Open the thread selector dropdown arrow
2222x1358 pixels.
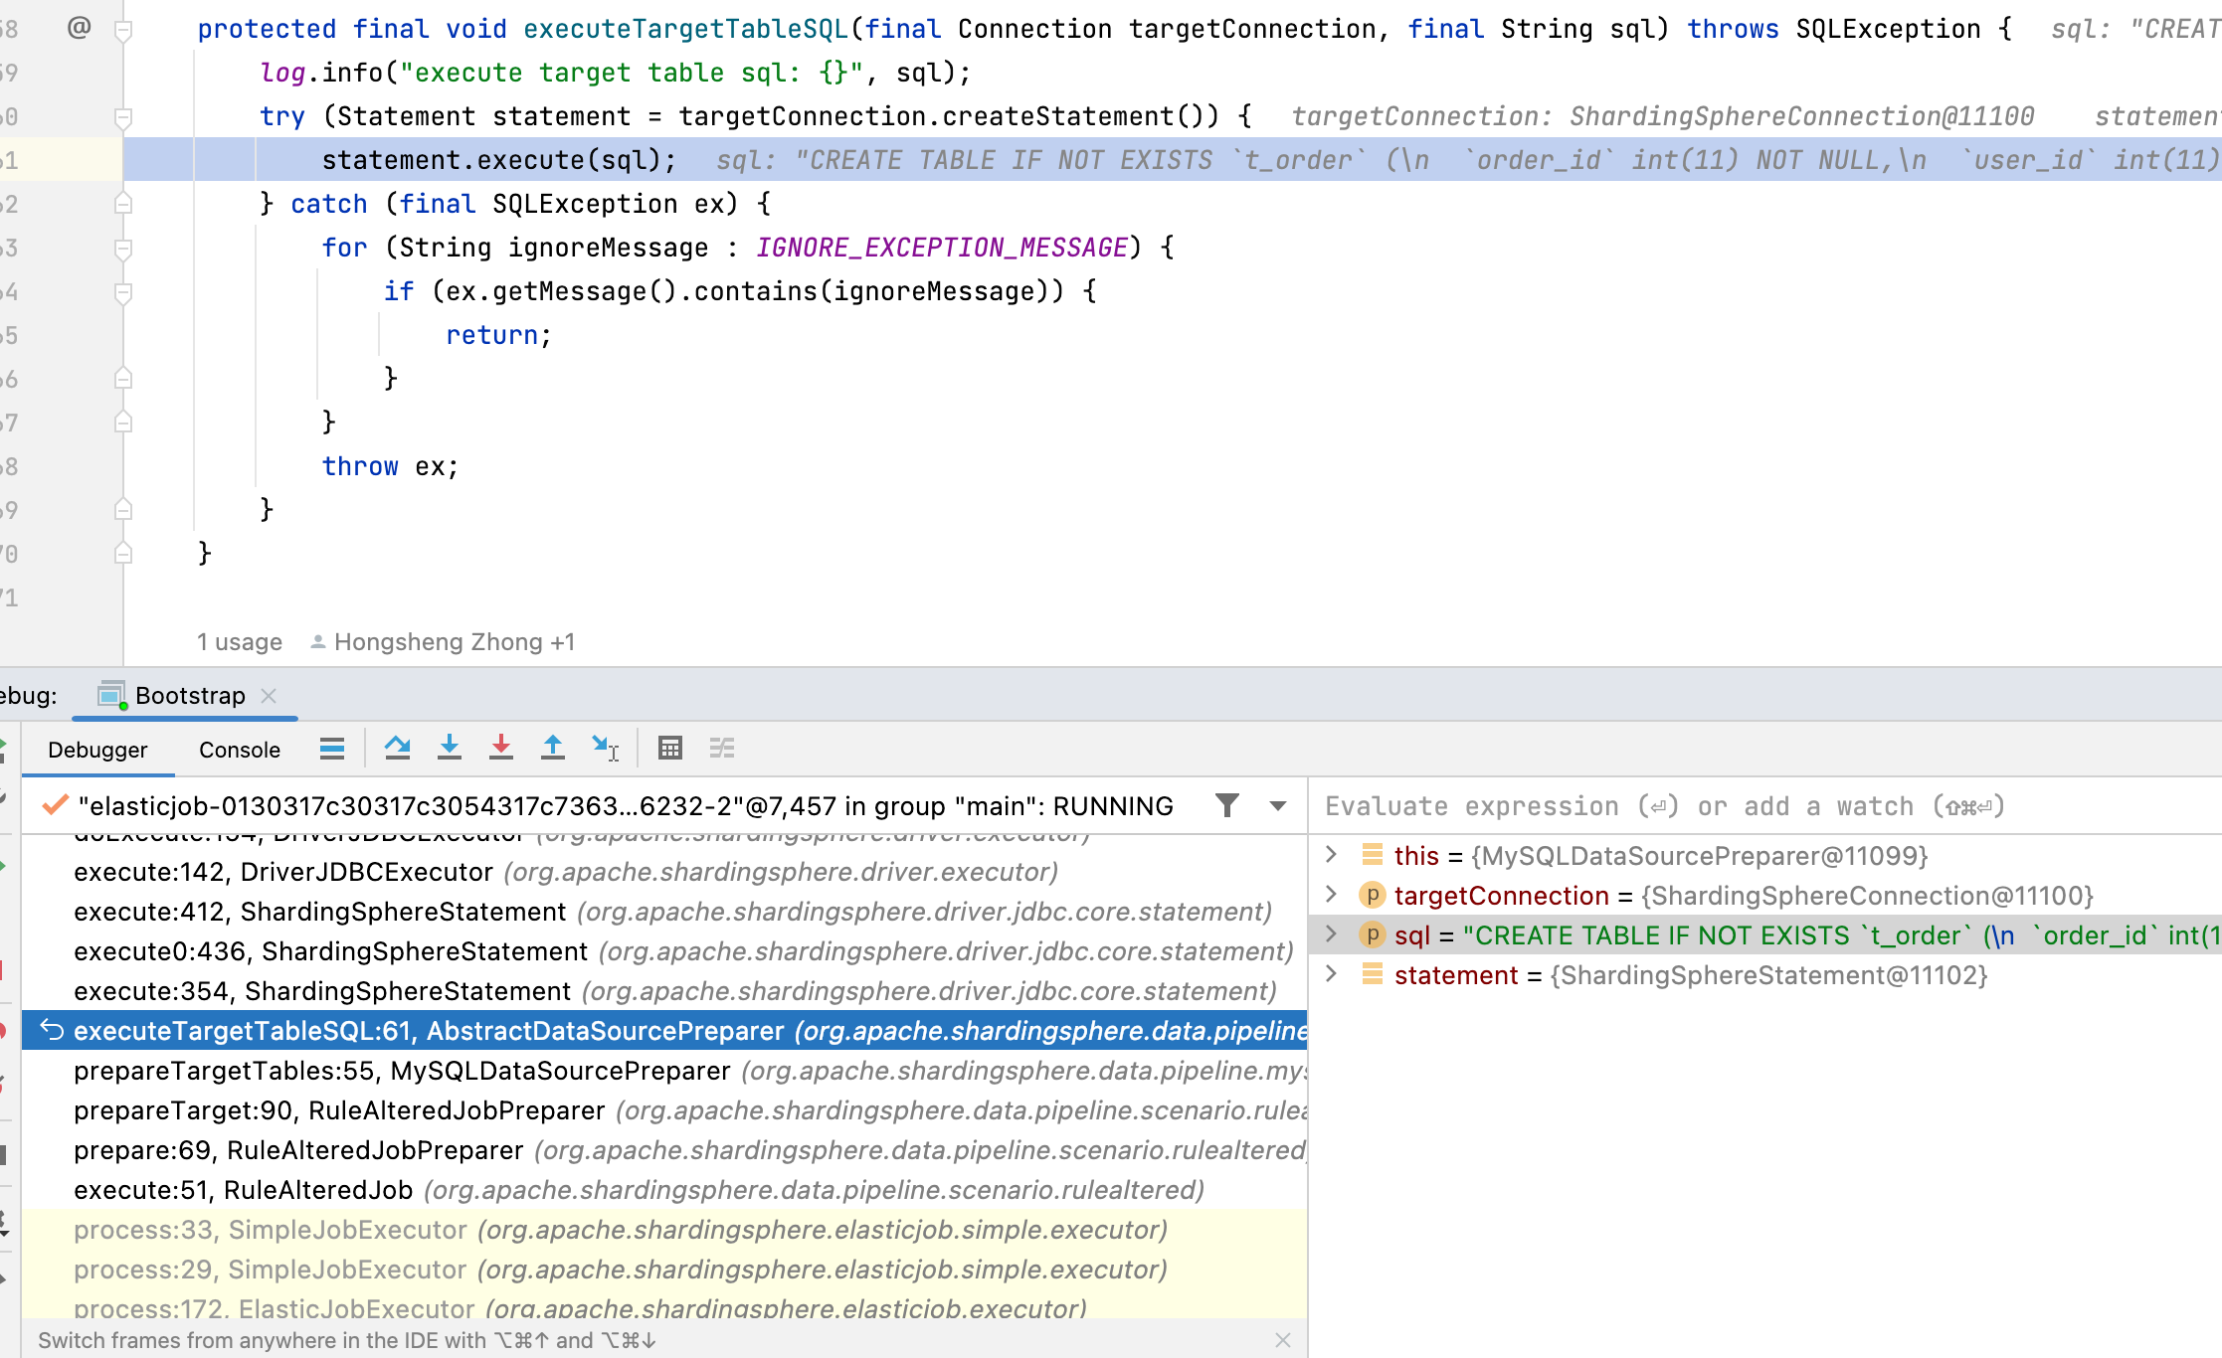(1277, 805)
